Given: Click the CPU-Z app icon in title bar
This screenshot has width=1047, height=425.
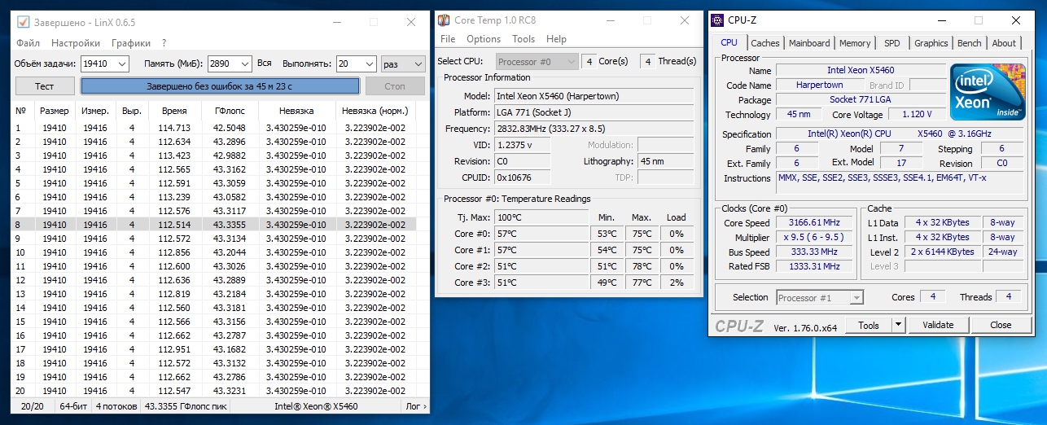Looking at the screenshot, I should click(x=717, y=20).
